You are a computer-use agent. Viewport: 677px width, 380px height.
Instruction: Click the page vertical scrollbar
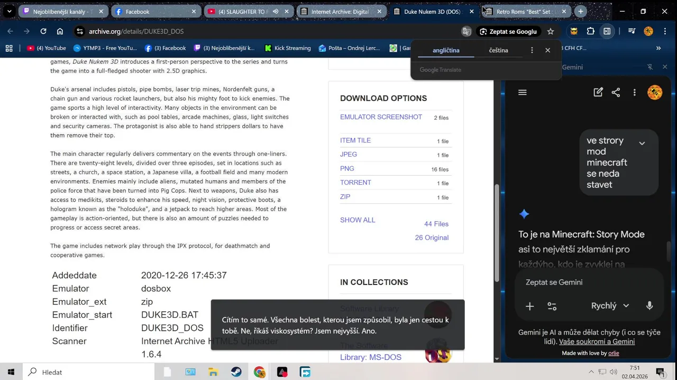coord(497,232)
